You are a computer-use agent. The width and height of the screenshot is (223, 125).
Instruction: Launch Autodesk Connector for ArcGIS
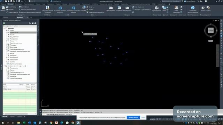tap(60, 9)
